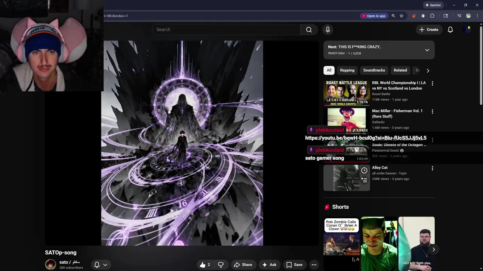Open the Gemini button in Chrome
The width and height of the screenshot is (483, 271).
tap(433, 5)
